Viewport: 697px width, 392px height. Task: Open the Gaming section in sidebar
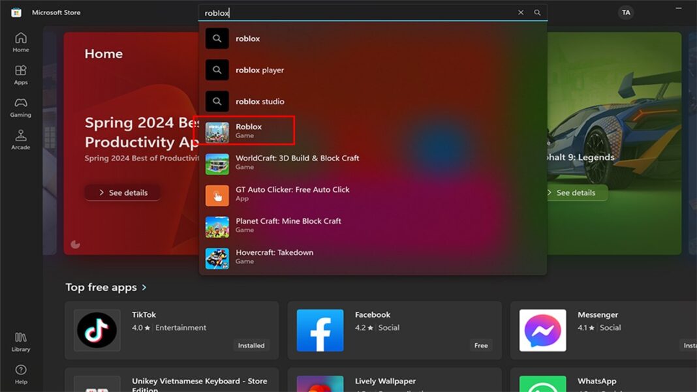pos(20,108)
